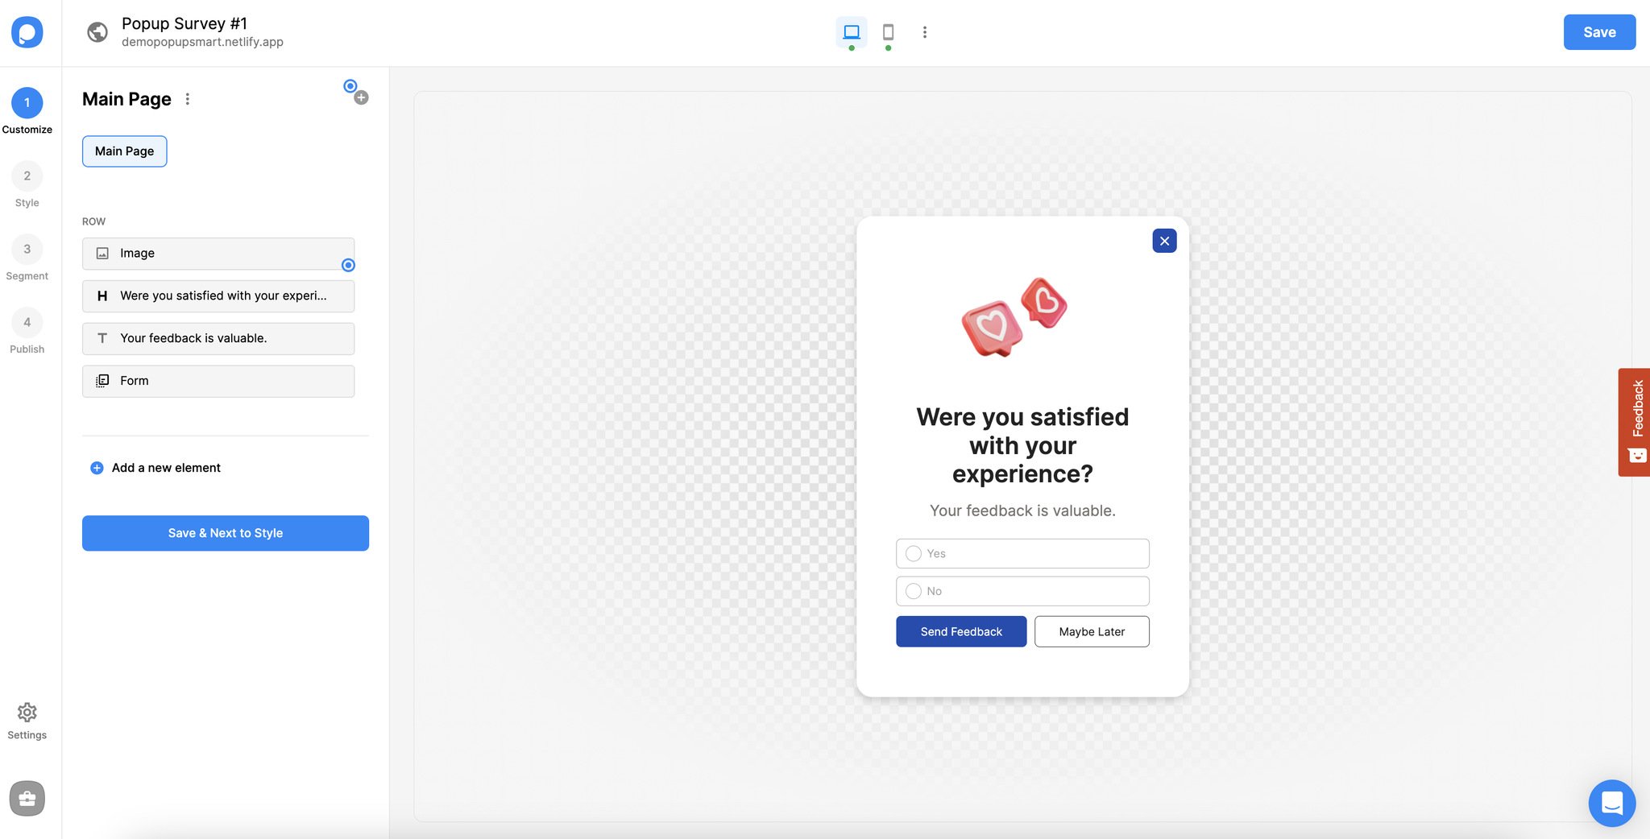Toggle the blue target indicator beside Image
The width and height of the screenshot is (1650, 839).
point(348,264)
